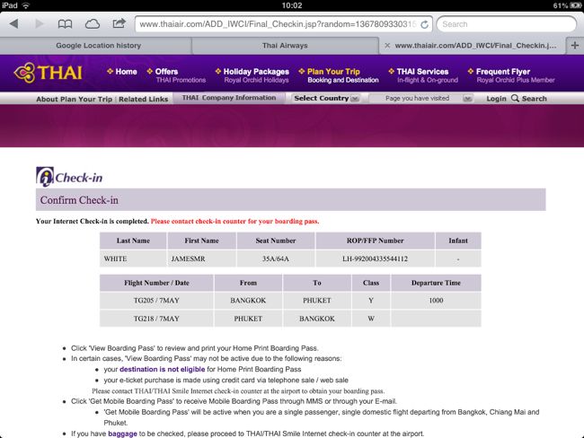Tap the 10:02 clock in status bar
This screenshot has height=438, width=584.
292,5
